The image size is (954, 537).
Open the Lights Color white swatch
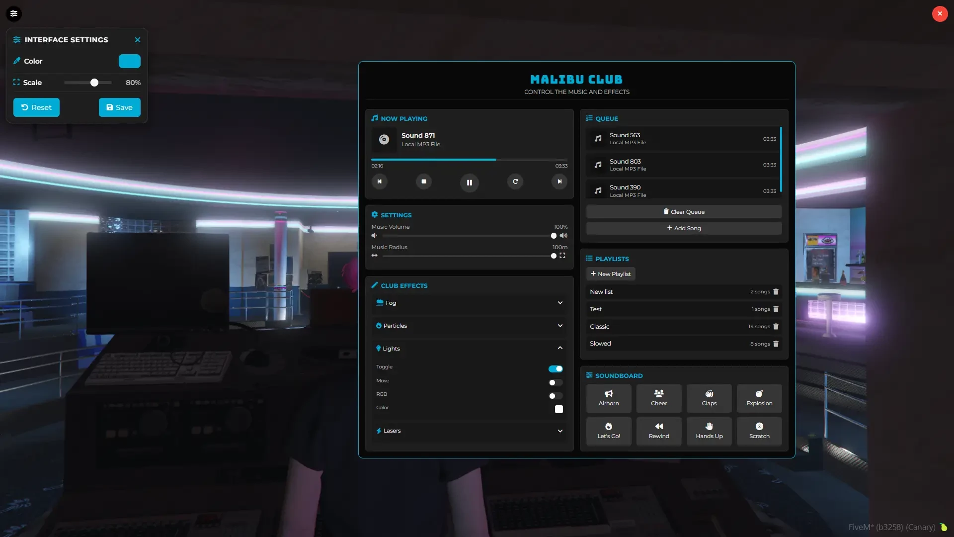559,409
